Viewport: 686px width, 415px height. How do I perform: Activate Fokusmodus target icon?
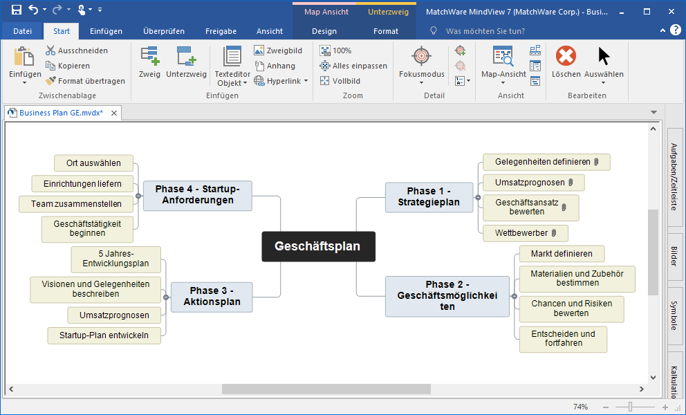pyautogui.click(x=422, y=57)
